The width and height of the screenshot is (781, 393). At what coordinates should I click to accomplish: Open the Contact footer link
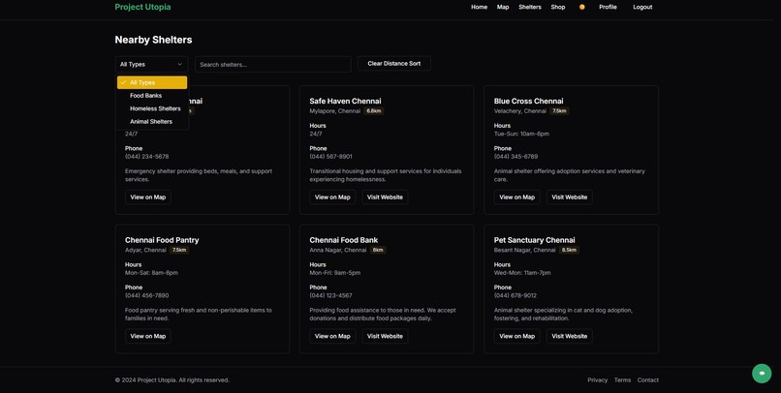[648, 380]
